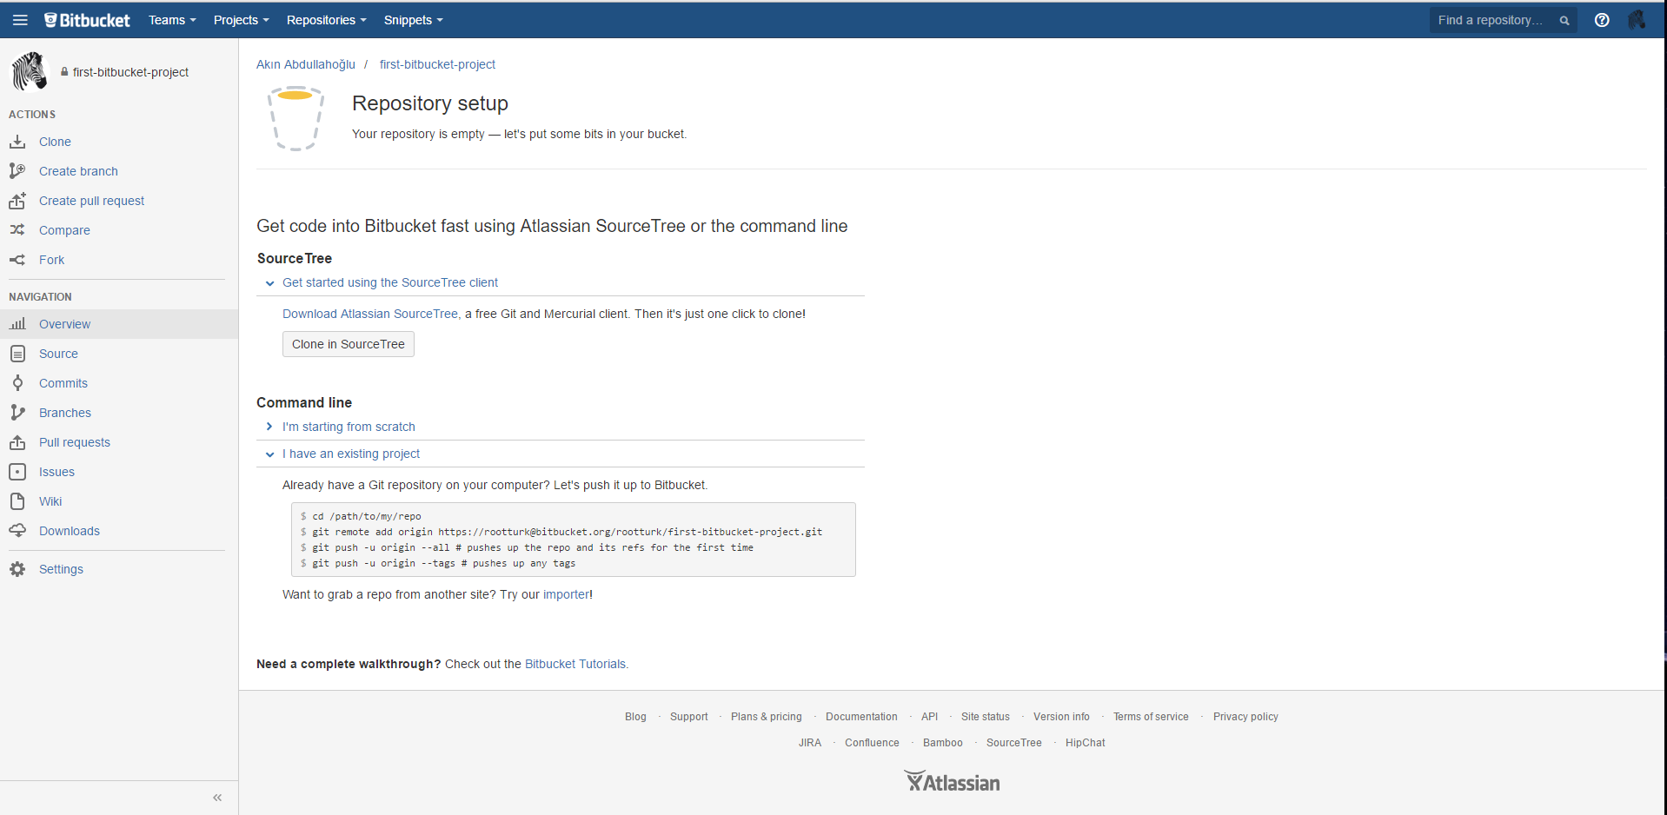Click the Issues icon
This screenshot has height=815, width=1667.
coord(17,472)
